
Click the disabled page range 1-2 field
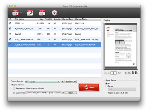[x=122, y=89]
